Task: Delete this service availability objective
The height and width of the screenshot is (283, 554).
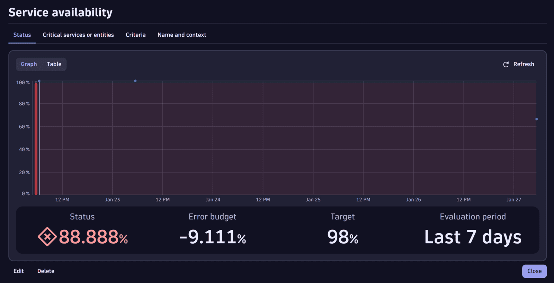Action: click(46, 271)
